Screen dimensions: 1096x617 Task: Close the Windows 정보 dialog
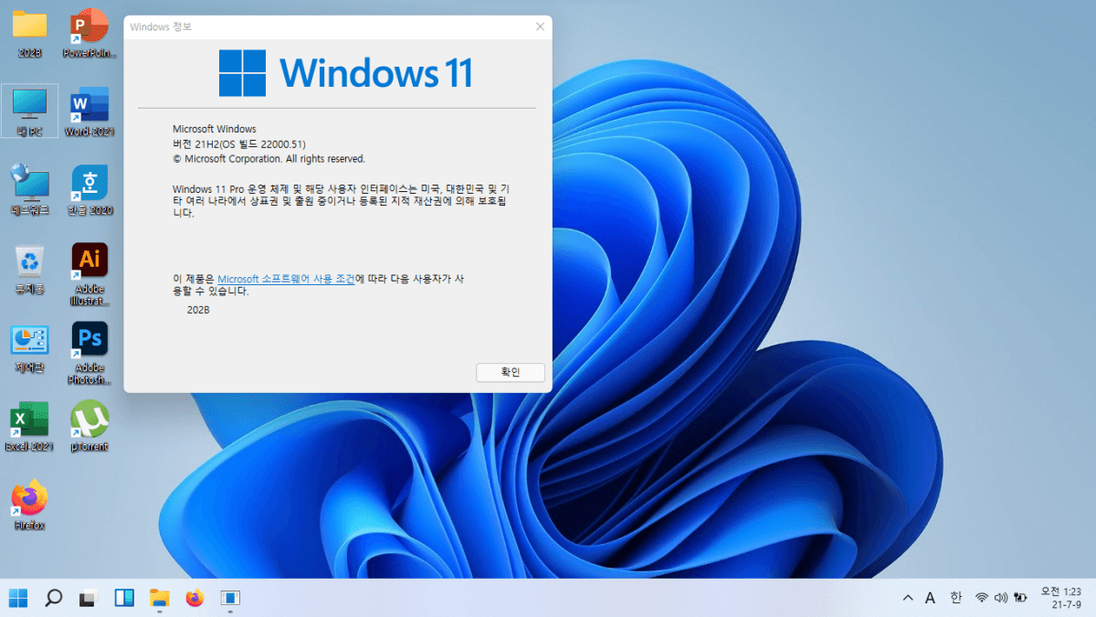point(540,27)
